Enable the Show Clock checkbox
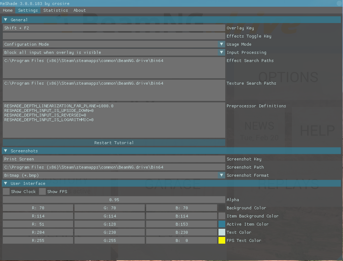This screenshot has height=261, width=343. (x=6, y=192)
